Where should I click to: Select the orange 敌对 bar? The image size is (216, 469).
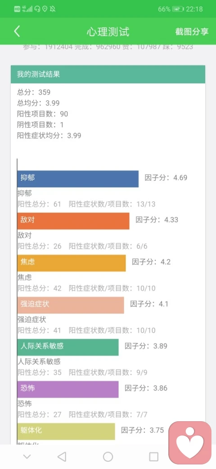tap(73, 221)
